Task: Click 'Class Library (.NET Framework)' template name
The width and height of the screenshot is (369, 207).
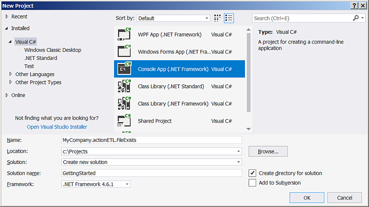Action: coord(173,104)
